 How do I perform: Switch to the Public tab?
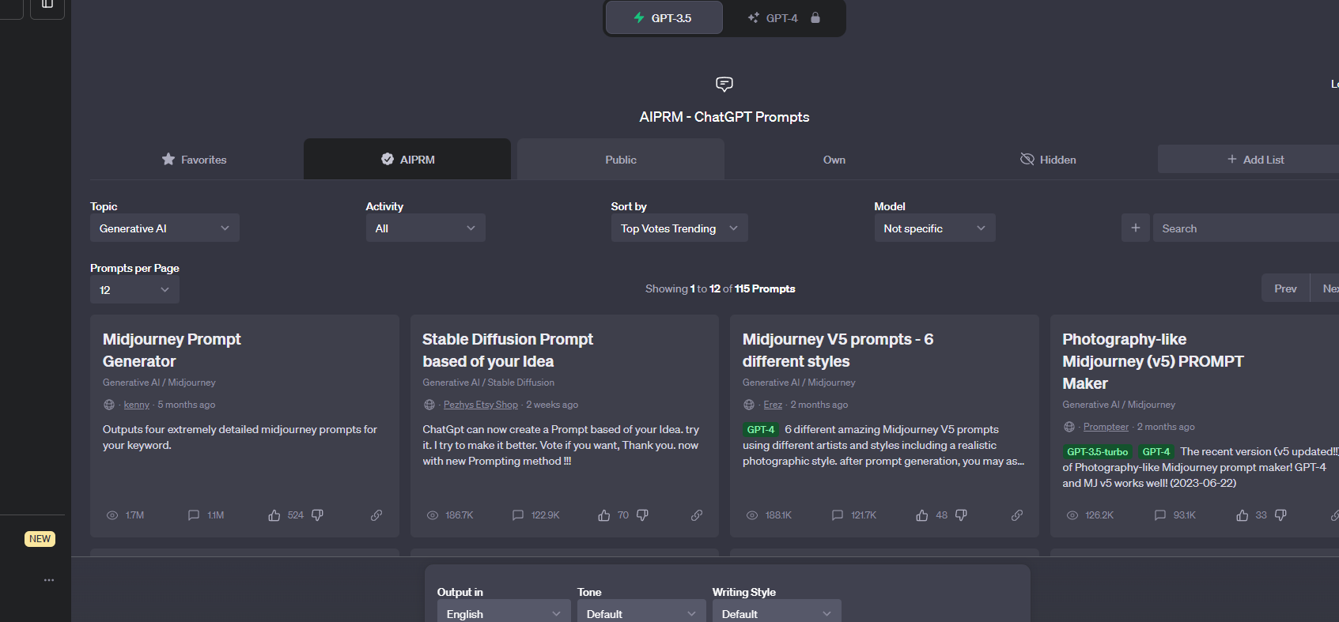621,159
